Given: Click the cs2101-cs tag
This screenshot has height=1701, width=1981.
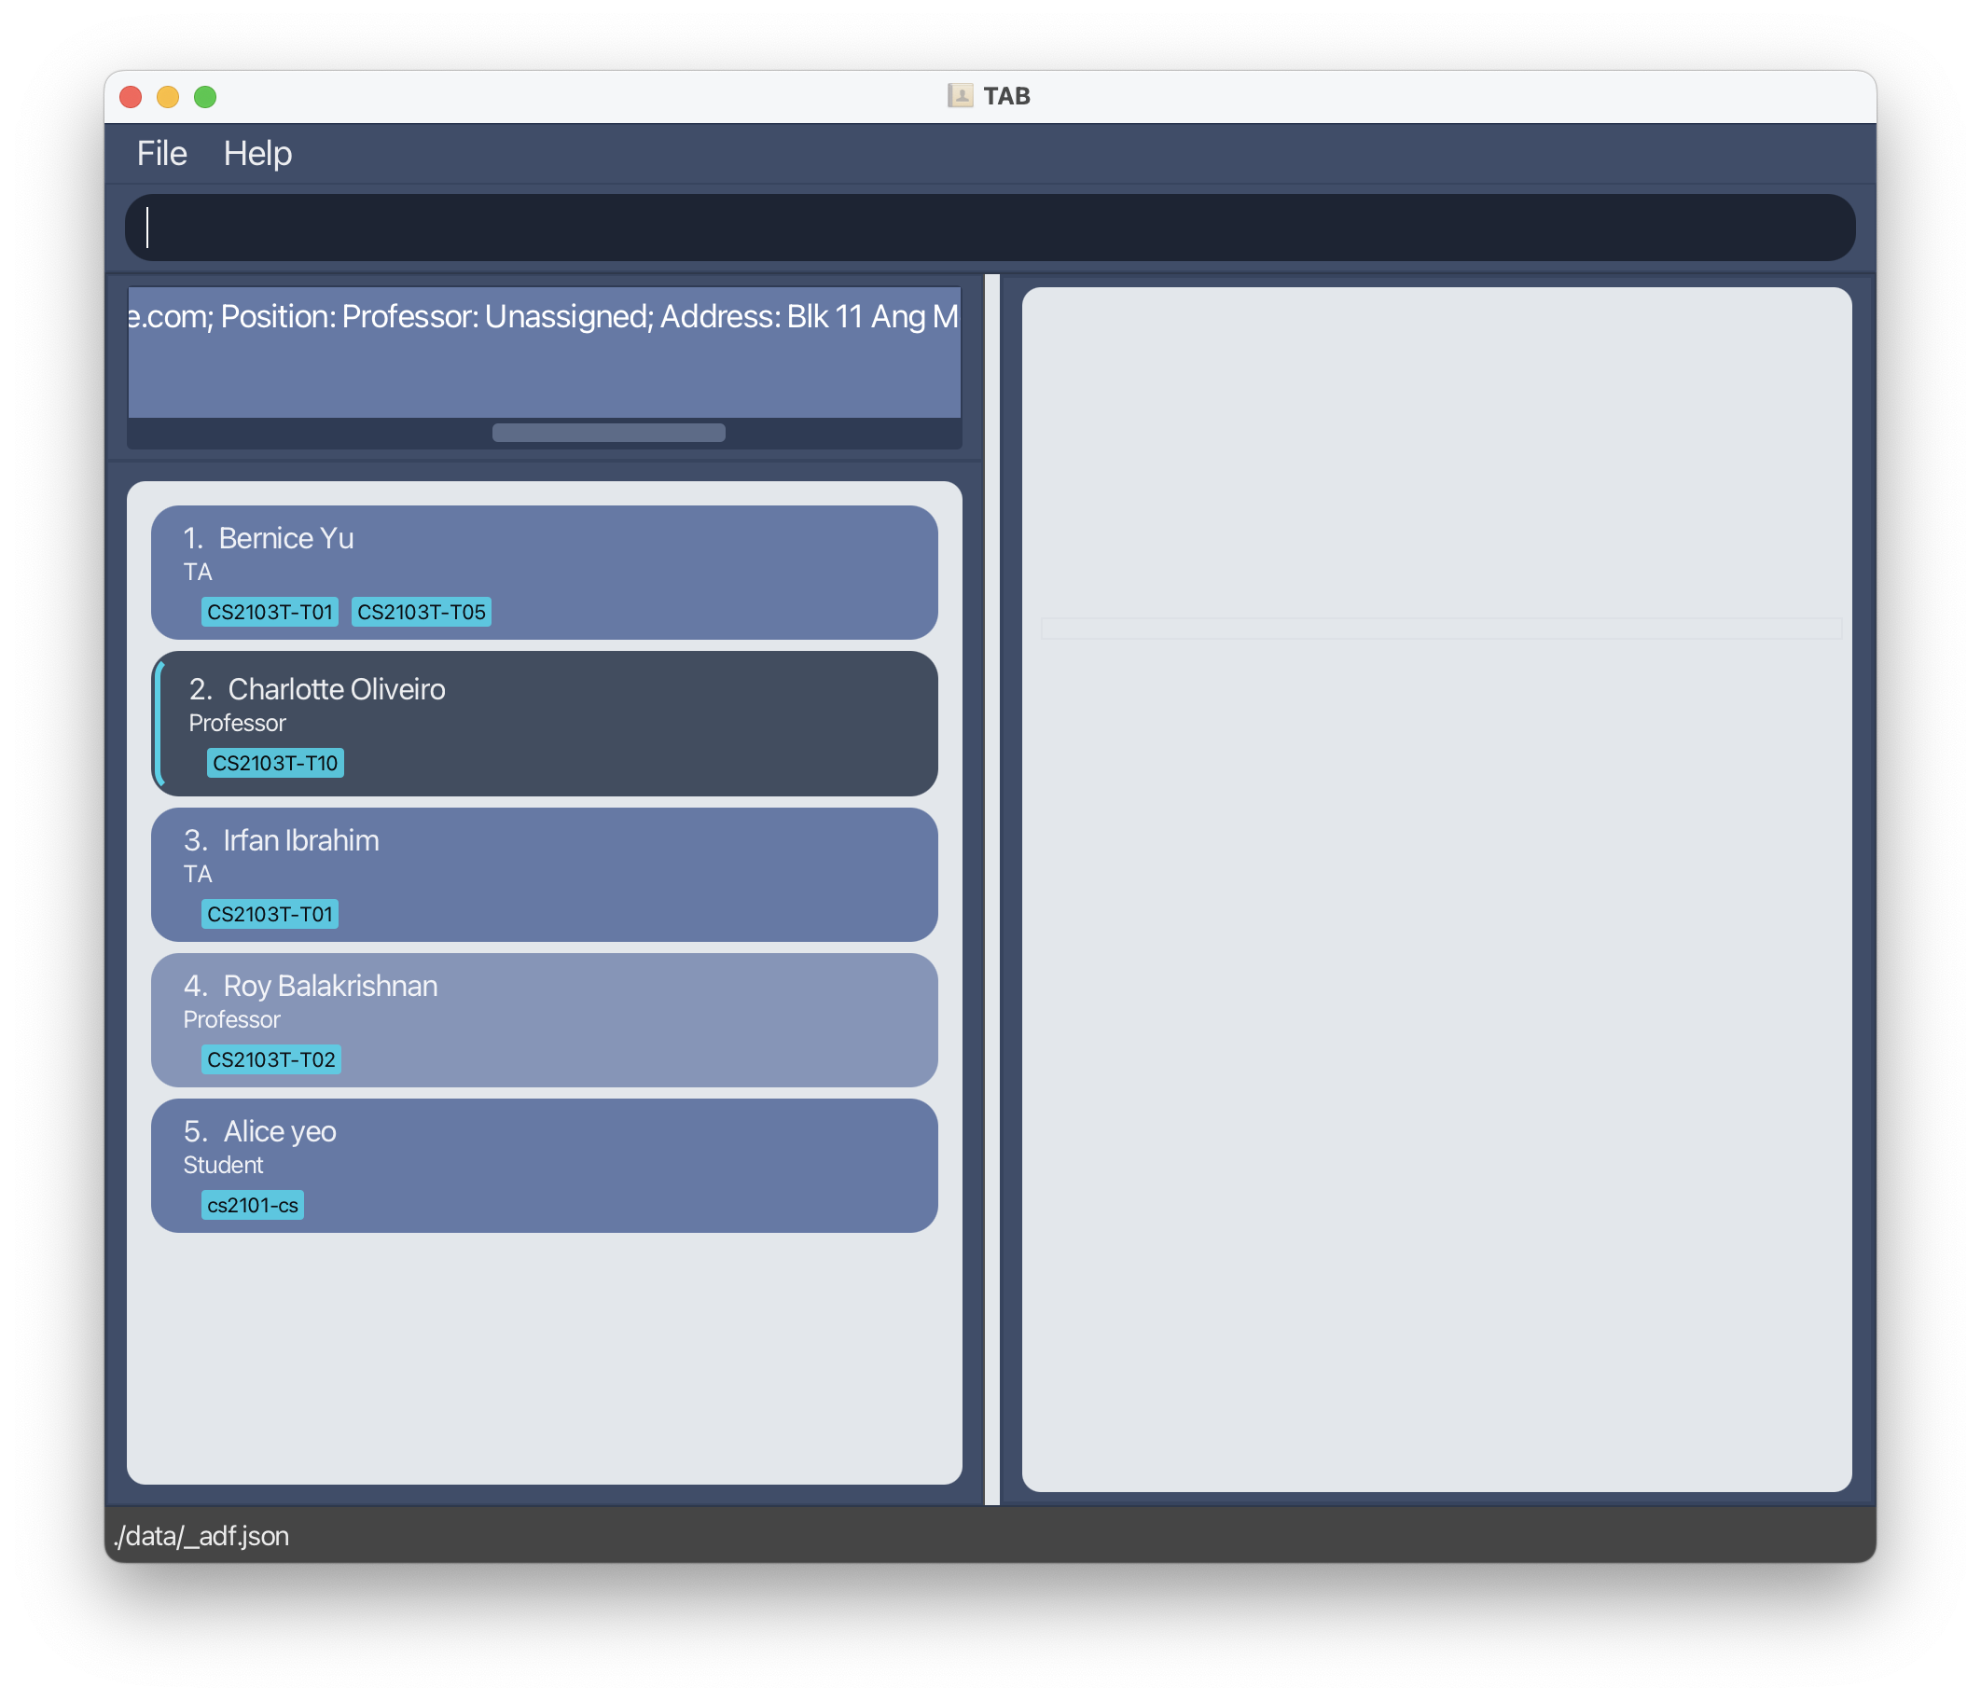Looking at the screenshot, I should pyautogui.click(x=253, y=1205).
